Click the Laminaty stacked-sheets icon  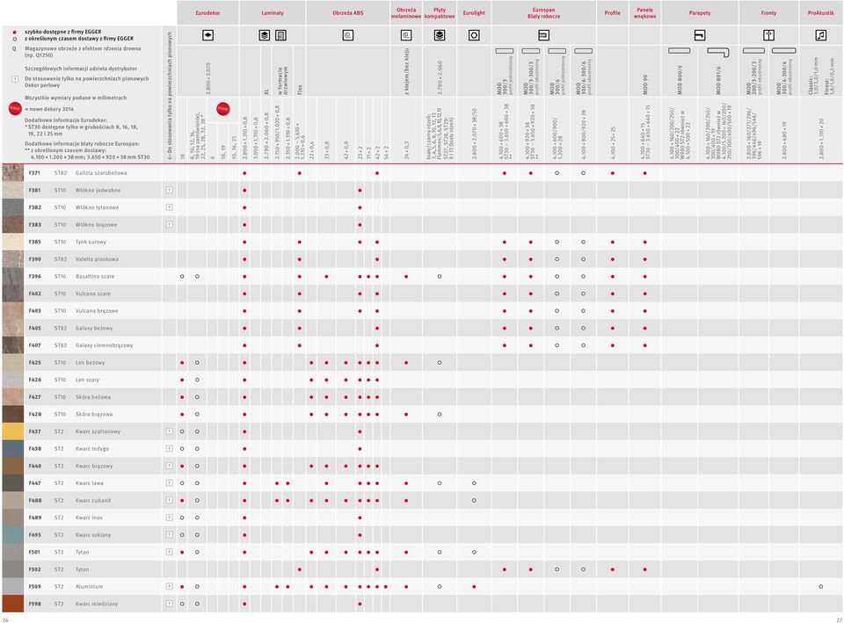tap(265, 35)
